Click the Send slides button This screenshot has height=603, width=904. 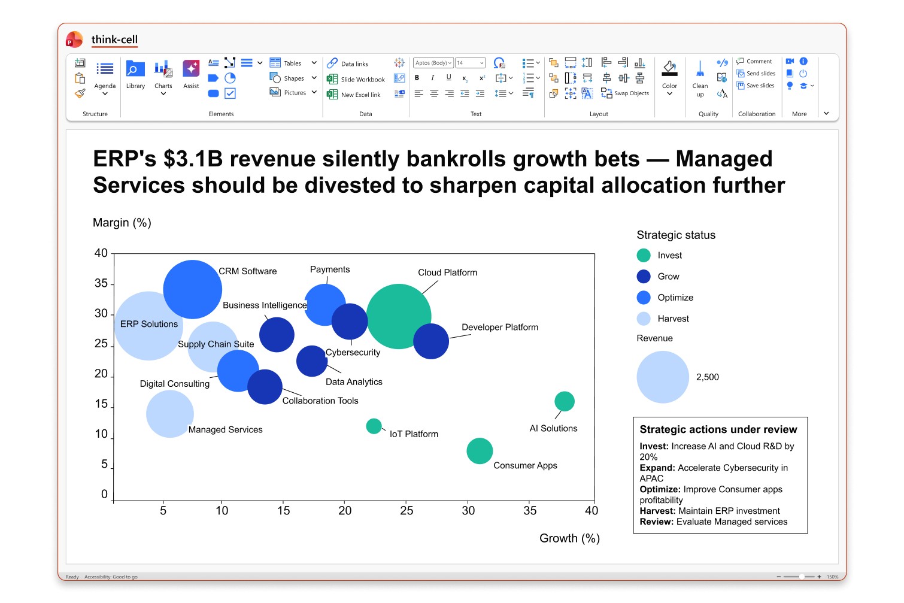[x=756, y=74]
